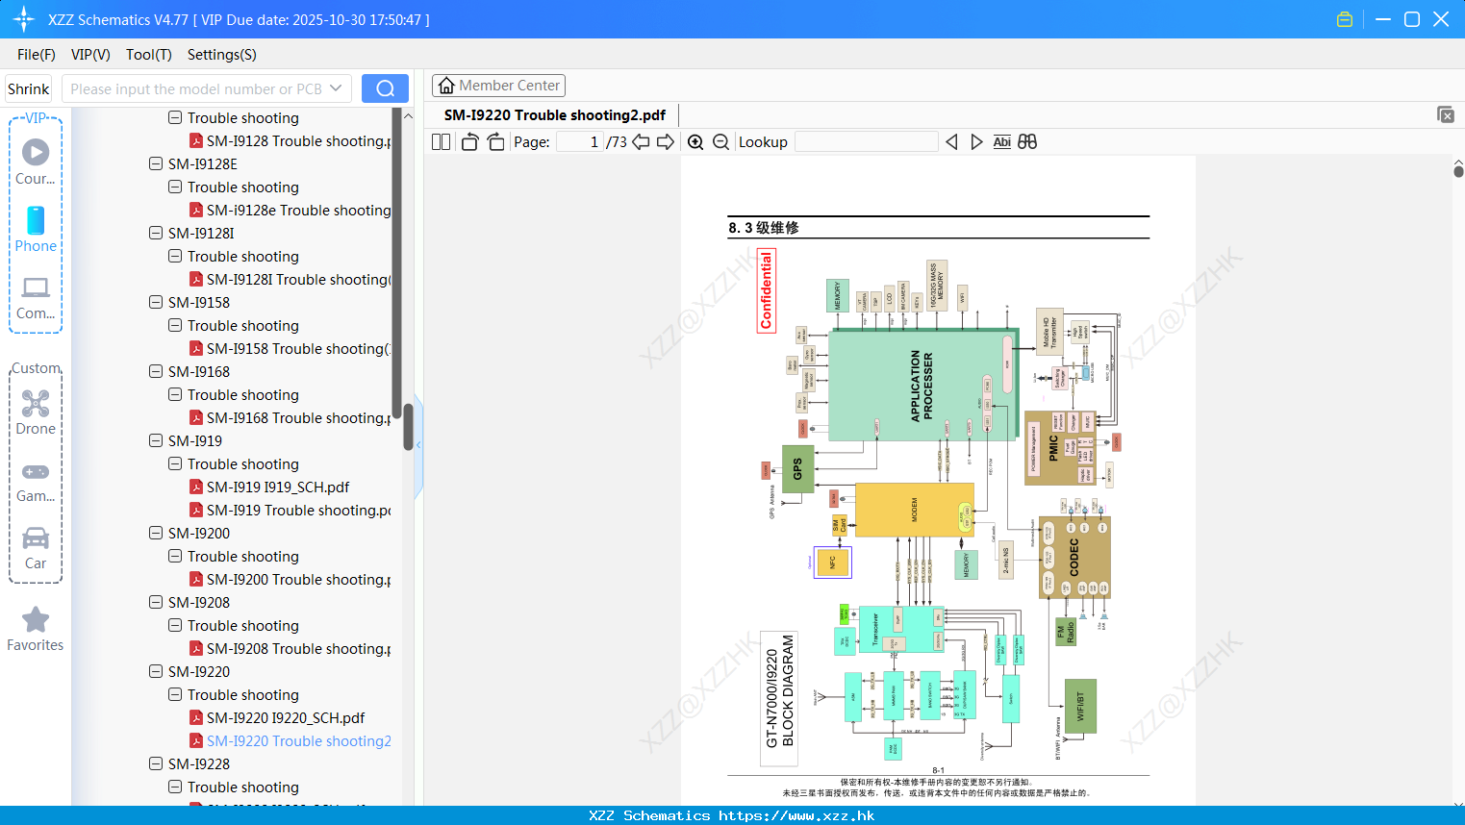Image resolution: width=1465 pixels, height=825 pixels.
Task: Select the Computer category icon
Action: coord(36,297)
